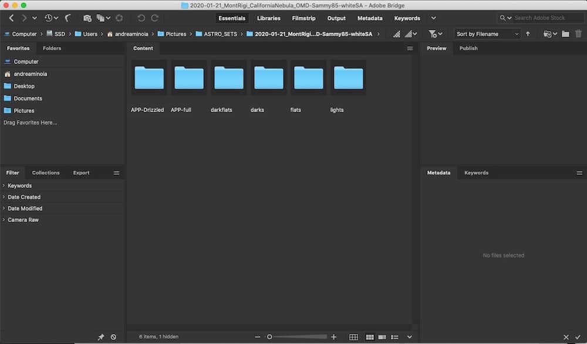The image size is (587, 344).
Task: Select the darkflats folder
Action: (x=228, y=78)
